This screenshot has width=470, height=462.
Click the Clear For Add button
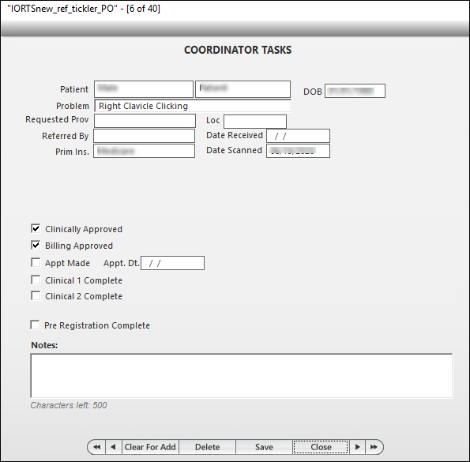[150, 447]
